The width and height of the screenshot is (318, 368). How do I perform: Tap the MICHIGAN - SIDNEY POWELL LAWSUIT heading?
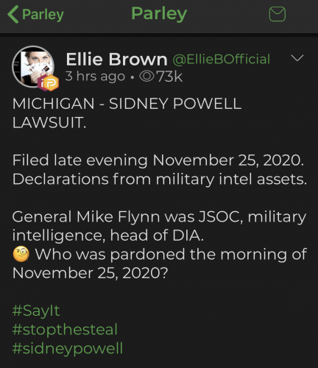(x=127, y=113)
